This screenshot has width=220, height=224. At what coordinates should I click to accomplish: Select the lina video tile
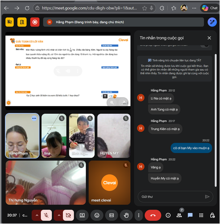54,136
